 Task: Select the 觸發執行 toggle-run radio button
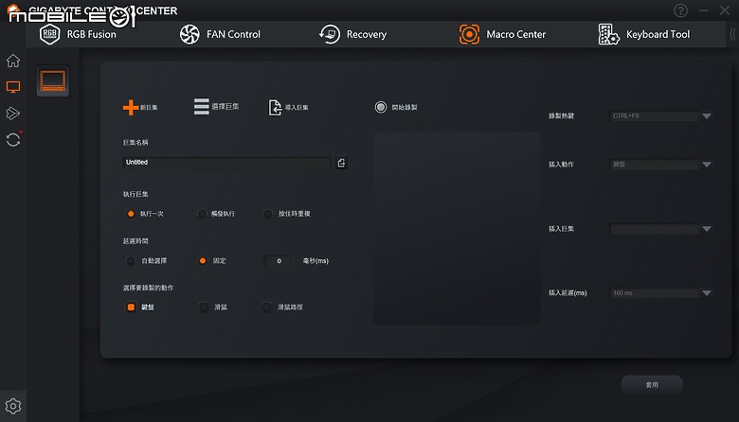pos(202,214)
